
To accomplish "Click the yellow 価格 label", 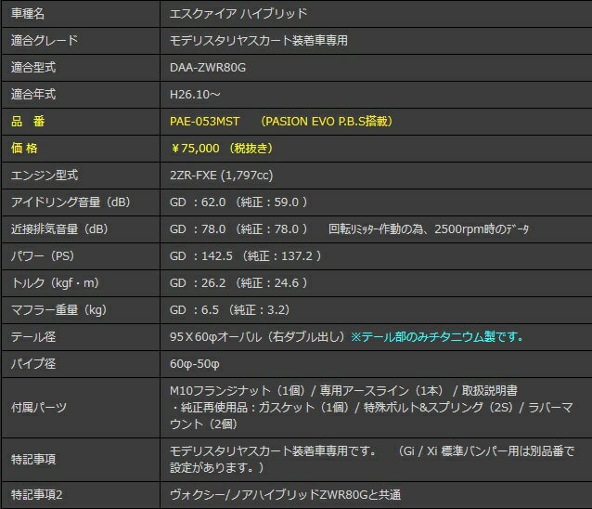I will (x=27, y=149).
